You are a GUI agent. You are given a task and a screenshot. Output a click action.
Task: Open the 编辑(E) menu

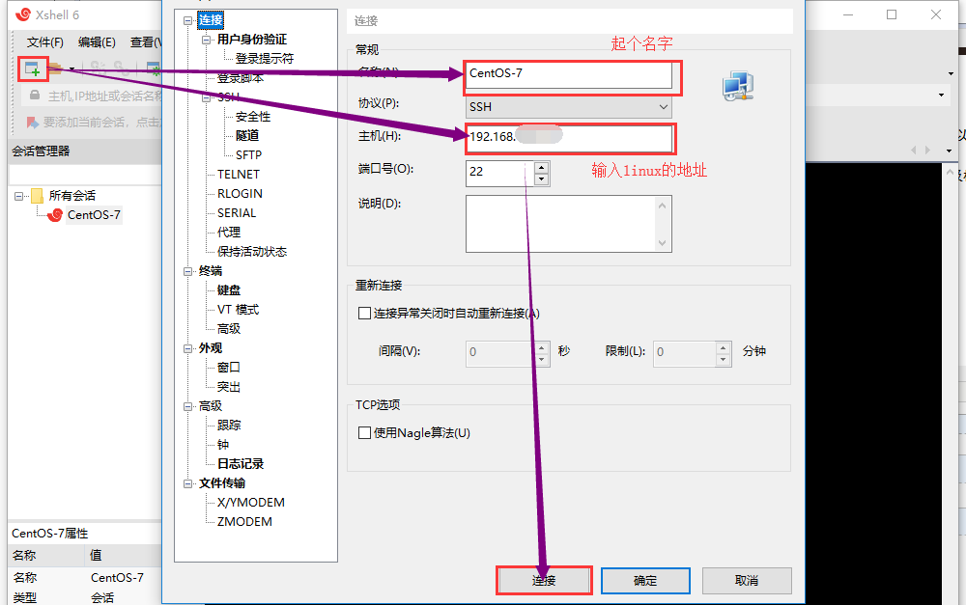click(x=97, y=41)
